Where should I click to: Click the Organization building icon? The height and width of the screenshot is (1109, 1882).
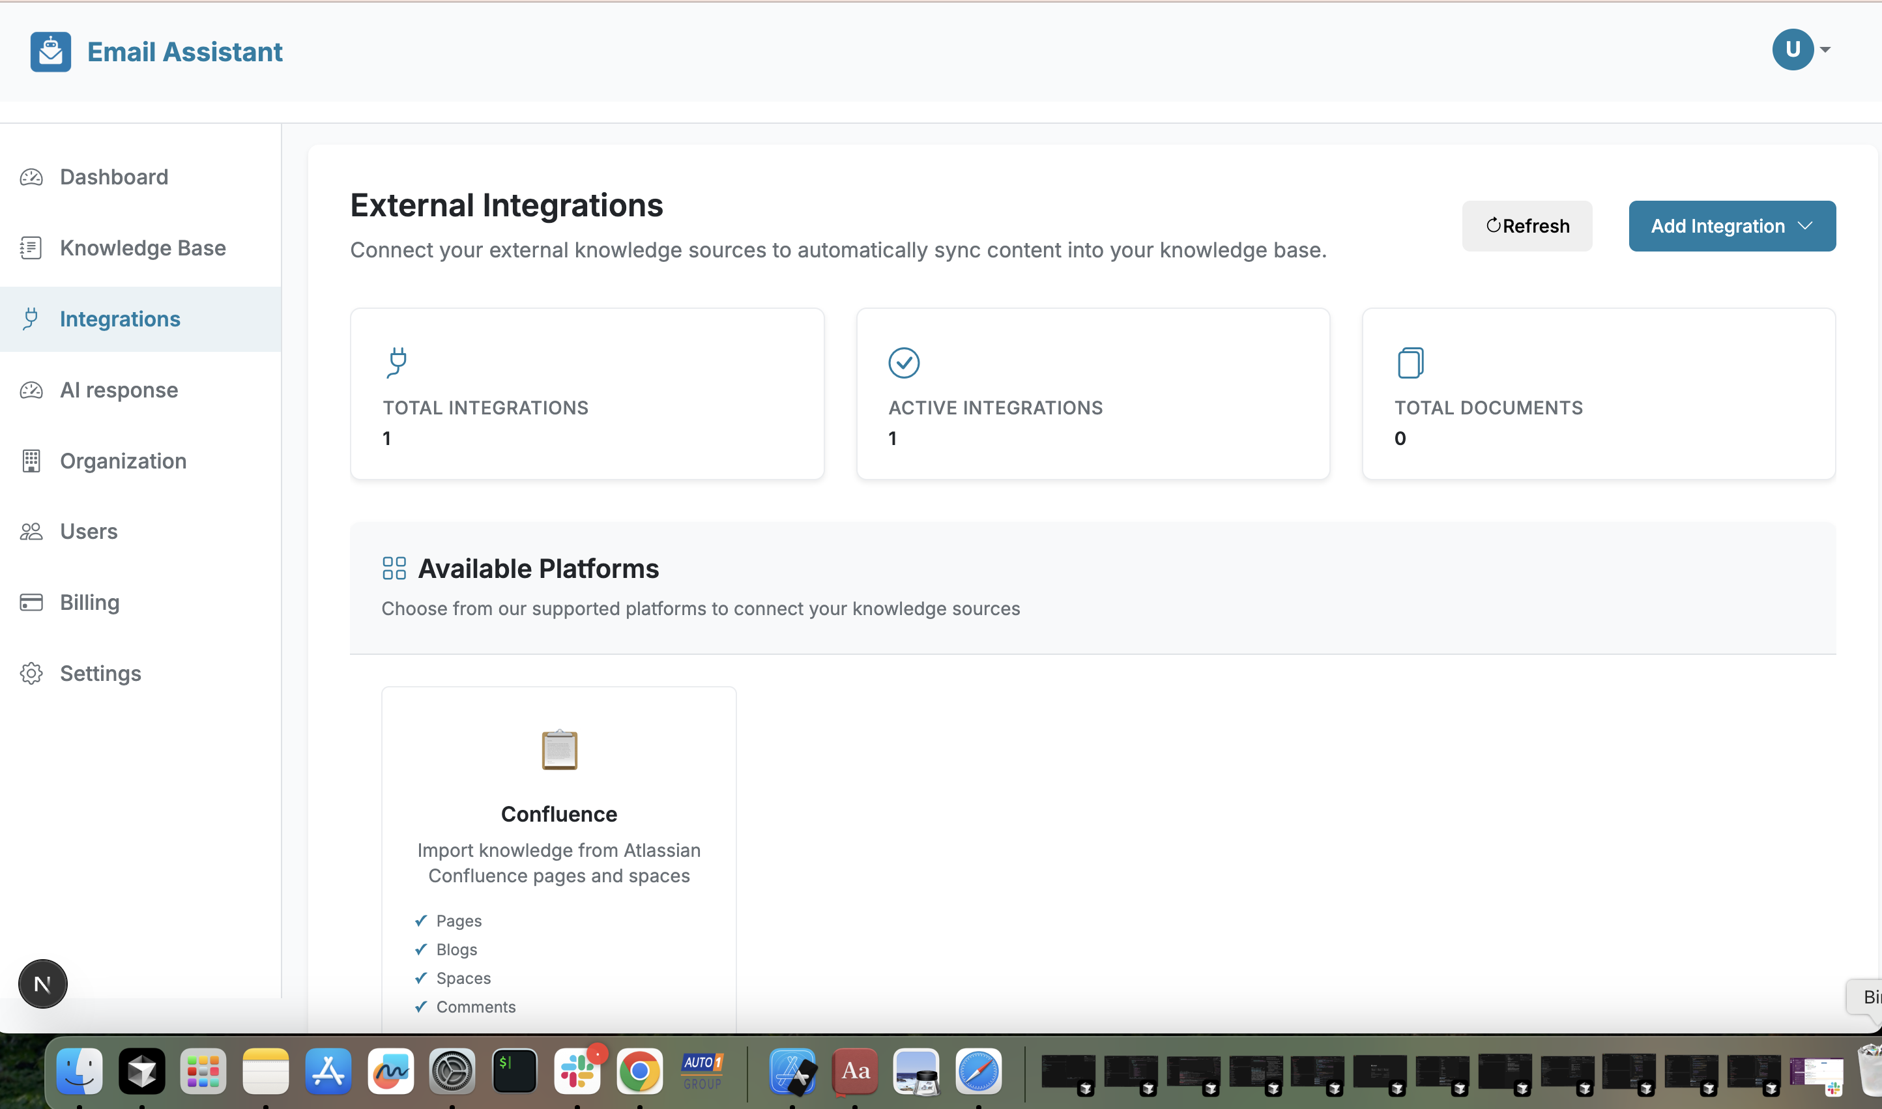pyautogui.click(x=31, y=461)
